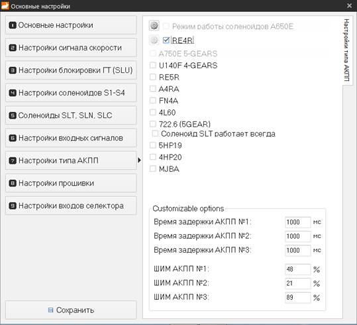Open Настройки входных сигналов section
Image resolution: width=357 pixels, height=325 pixels.
point(71,138)
